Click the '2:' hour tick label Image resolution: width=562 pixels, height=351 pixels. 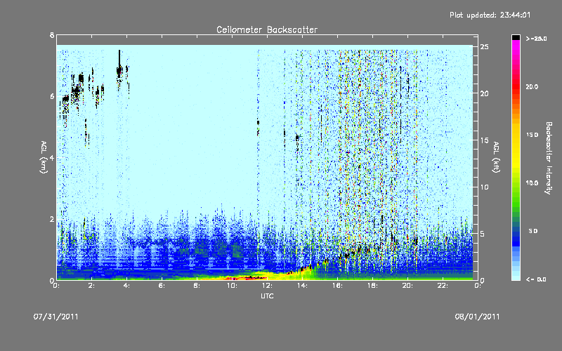[92, 286]
